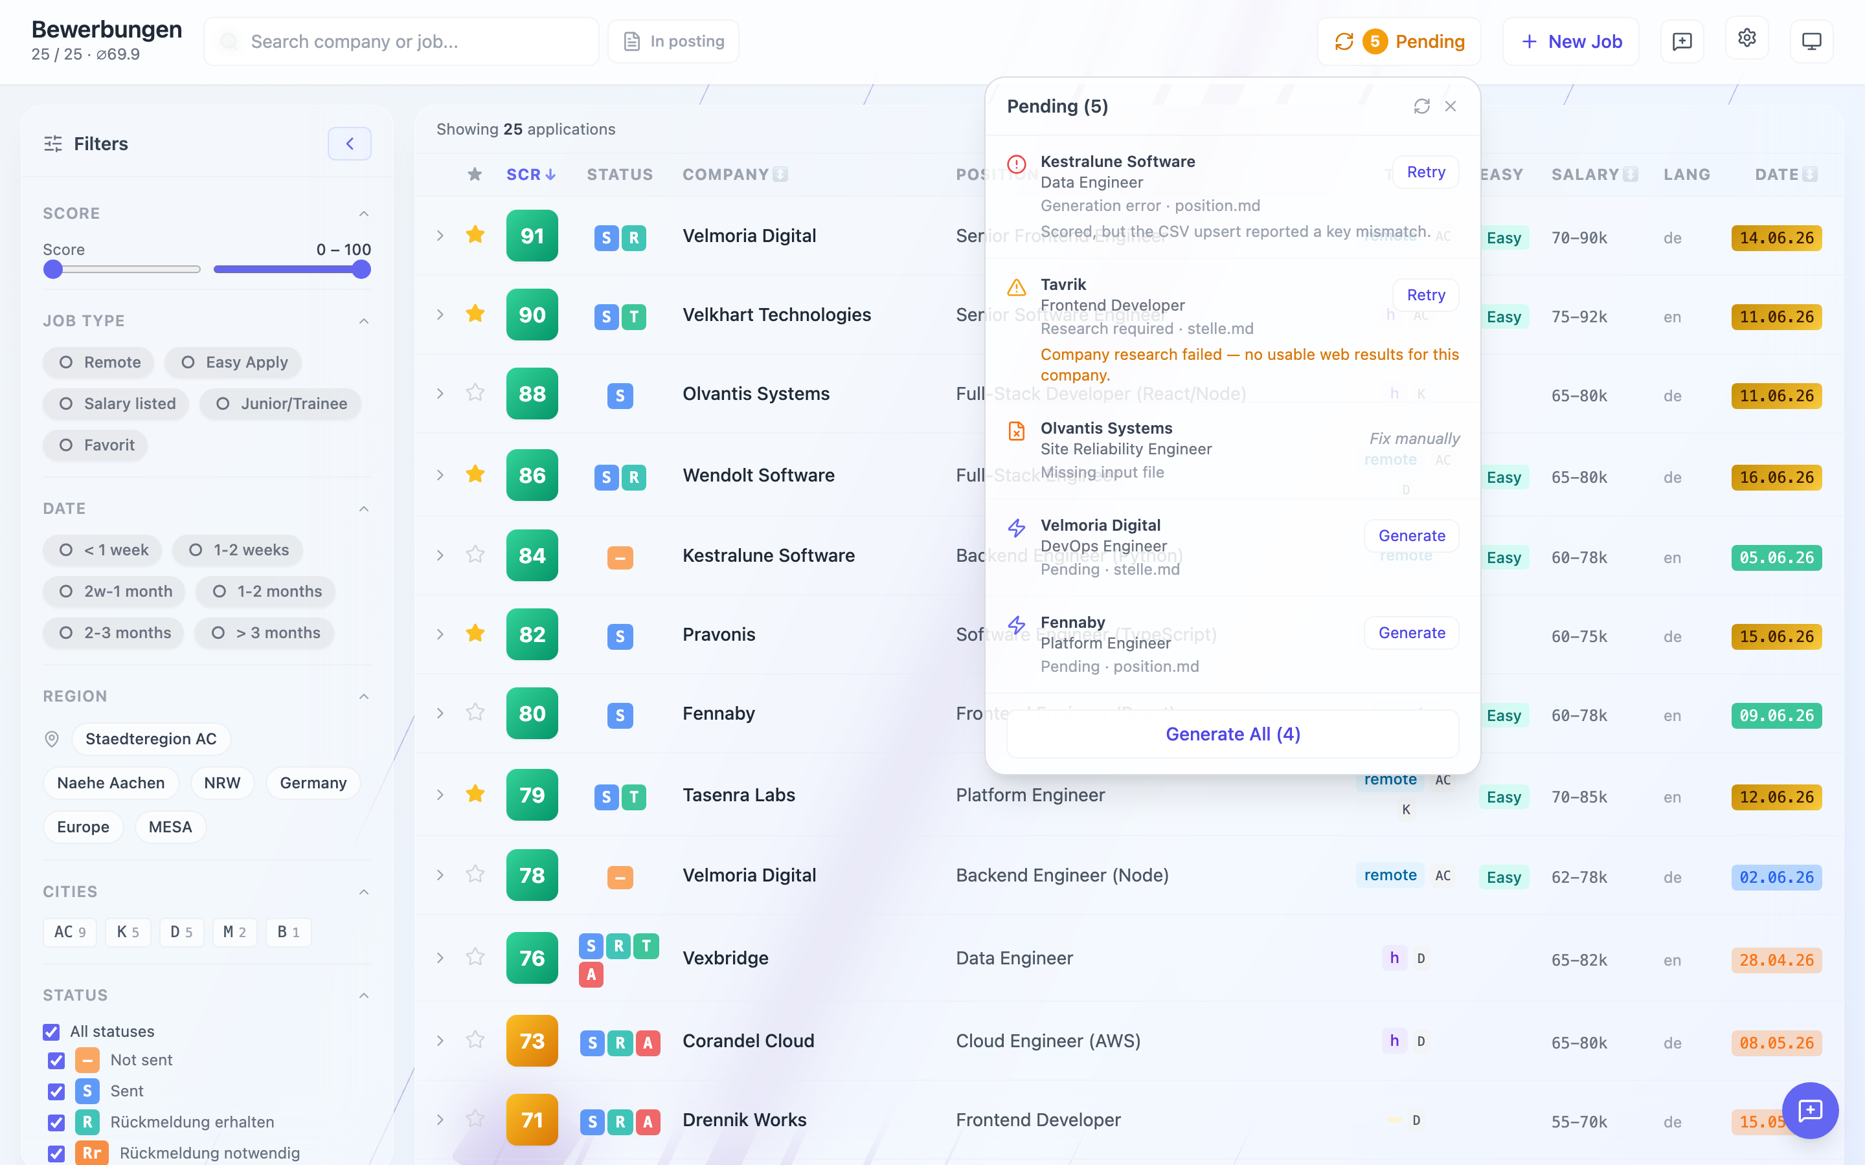Screen dimensions: 1865x1165
Task: Click the add-note icon beside New Job
Action: [x=1682, y=41]
